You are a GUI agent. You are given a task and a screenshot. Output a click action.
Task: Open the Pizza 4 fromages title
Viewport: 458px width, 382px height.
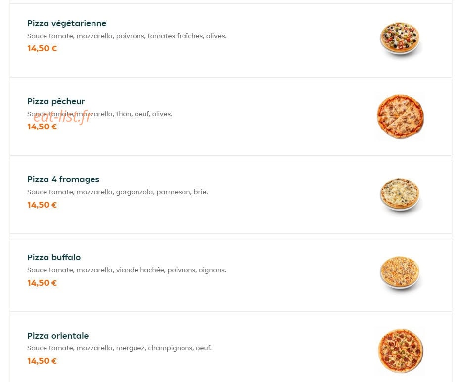point(63,179)
